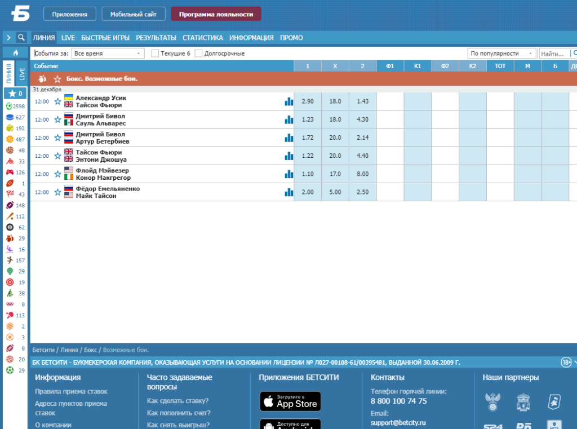Image resolution: width=577 pixels, height=429 pixels.
Task: Expand the side panel with the chevron arrow
Action: (8, 37)
